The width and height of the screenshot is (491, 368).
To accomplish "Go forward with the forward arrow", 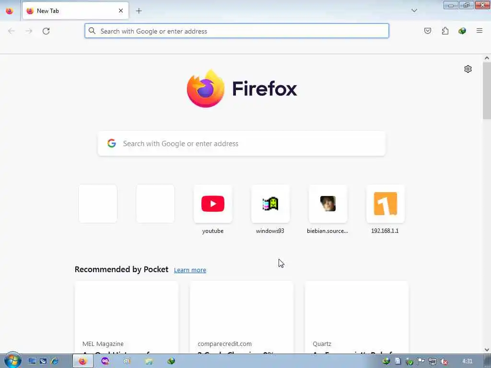I will [29, 31].
